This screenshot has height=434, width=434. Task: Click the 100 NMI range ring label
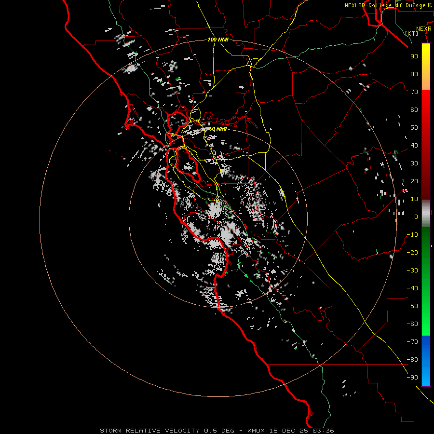click(218, 40)
